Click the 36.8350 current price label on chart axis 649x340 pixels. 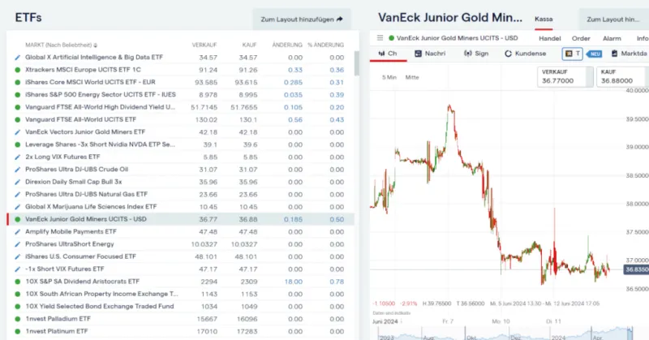point(636,269)
